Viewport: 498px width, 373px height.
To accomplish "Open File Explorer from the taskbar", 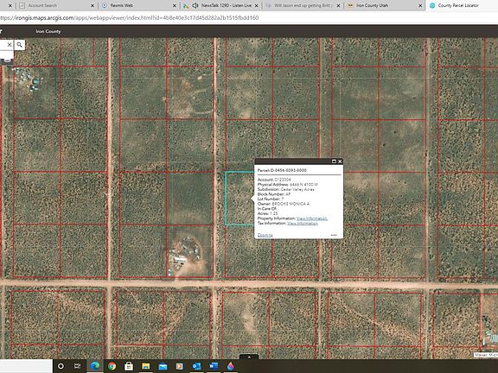I will pos(146,366).
